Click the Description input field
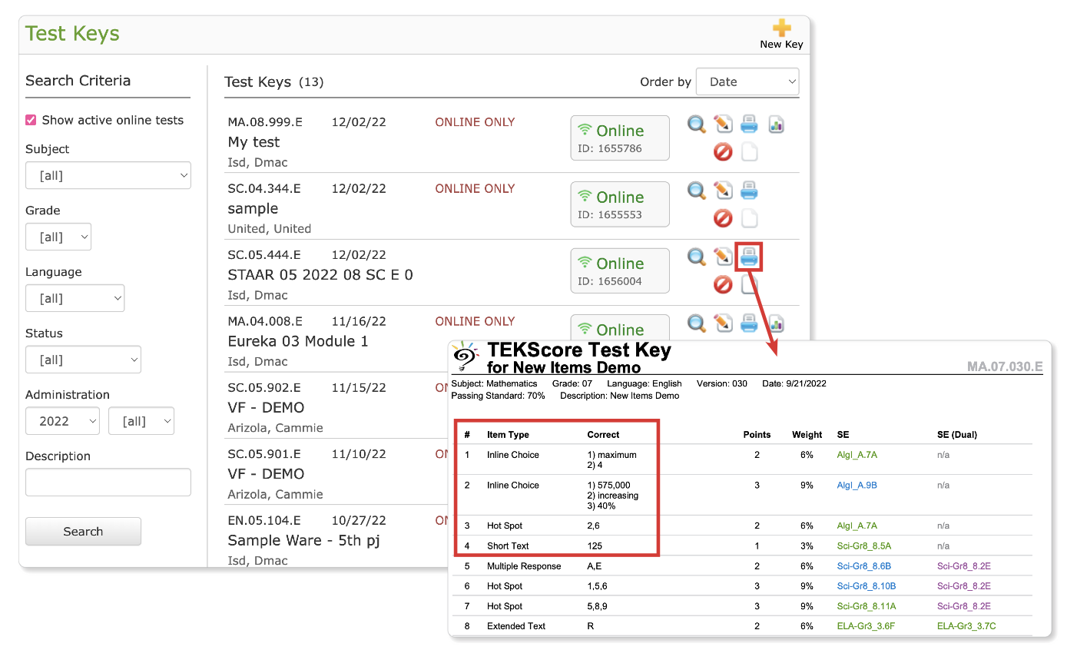 coord(108,483)
